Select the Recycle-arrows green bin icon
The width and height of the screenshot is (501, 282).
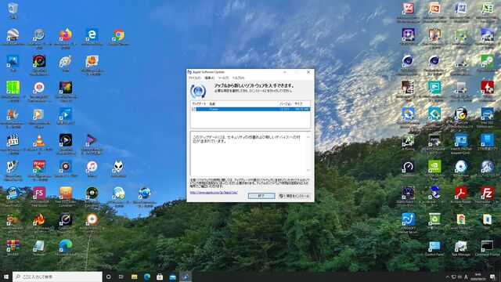coord(434,219)
